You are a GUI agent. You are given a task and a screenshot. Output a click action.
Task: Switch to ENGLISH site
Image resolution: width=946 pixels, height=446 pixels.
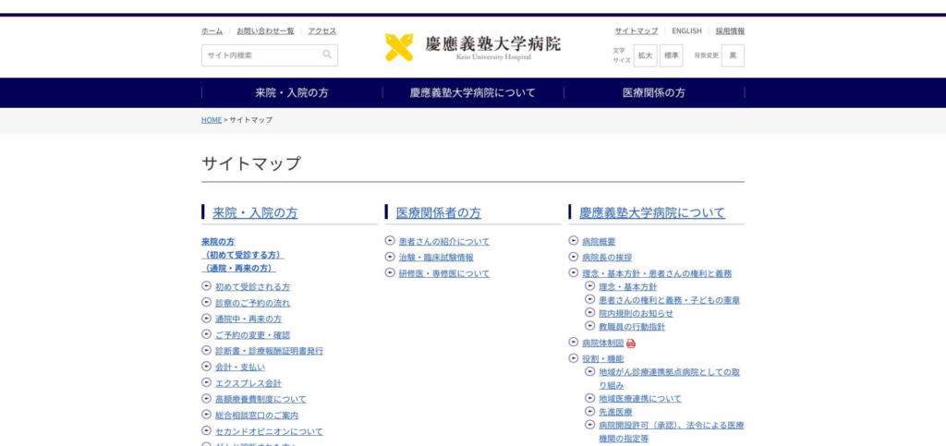click(686, 30)
